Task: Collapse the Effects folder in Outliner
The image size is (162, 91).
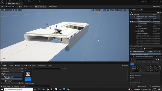Action: [x=136, y=18]
